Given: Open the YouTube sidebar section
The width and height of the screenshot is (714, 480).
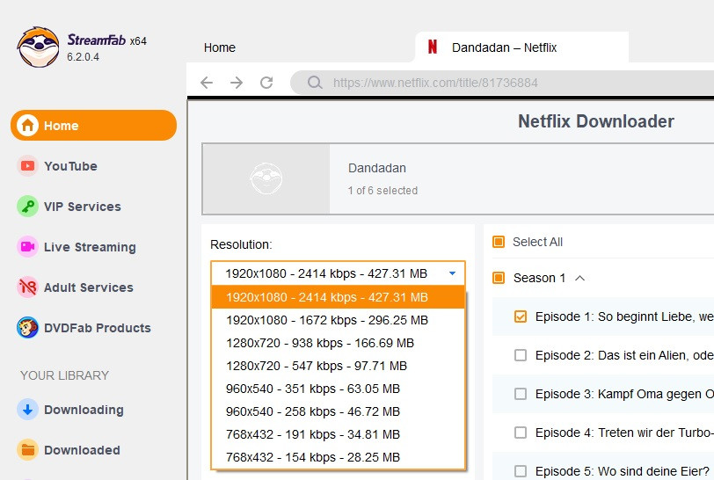Looking at the screenshot, I should [x=70, y=166].
